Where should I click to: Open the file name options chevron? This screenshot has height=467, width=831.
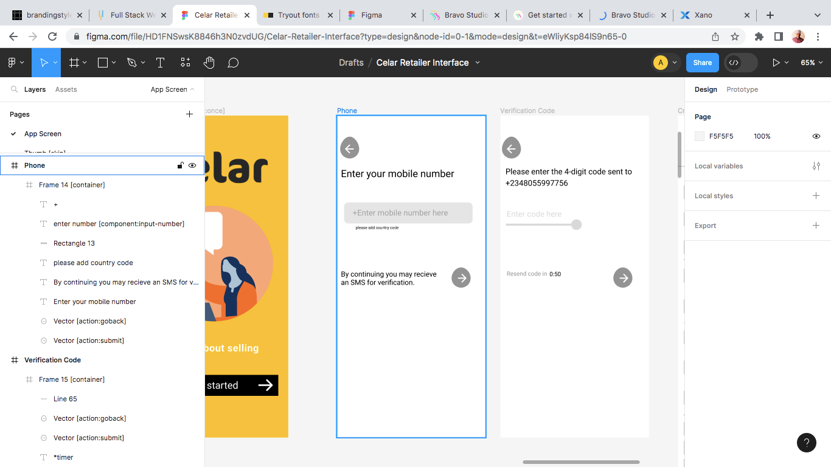(478, 63)
